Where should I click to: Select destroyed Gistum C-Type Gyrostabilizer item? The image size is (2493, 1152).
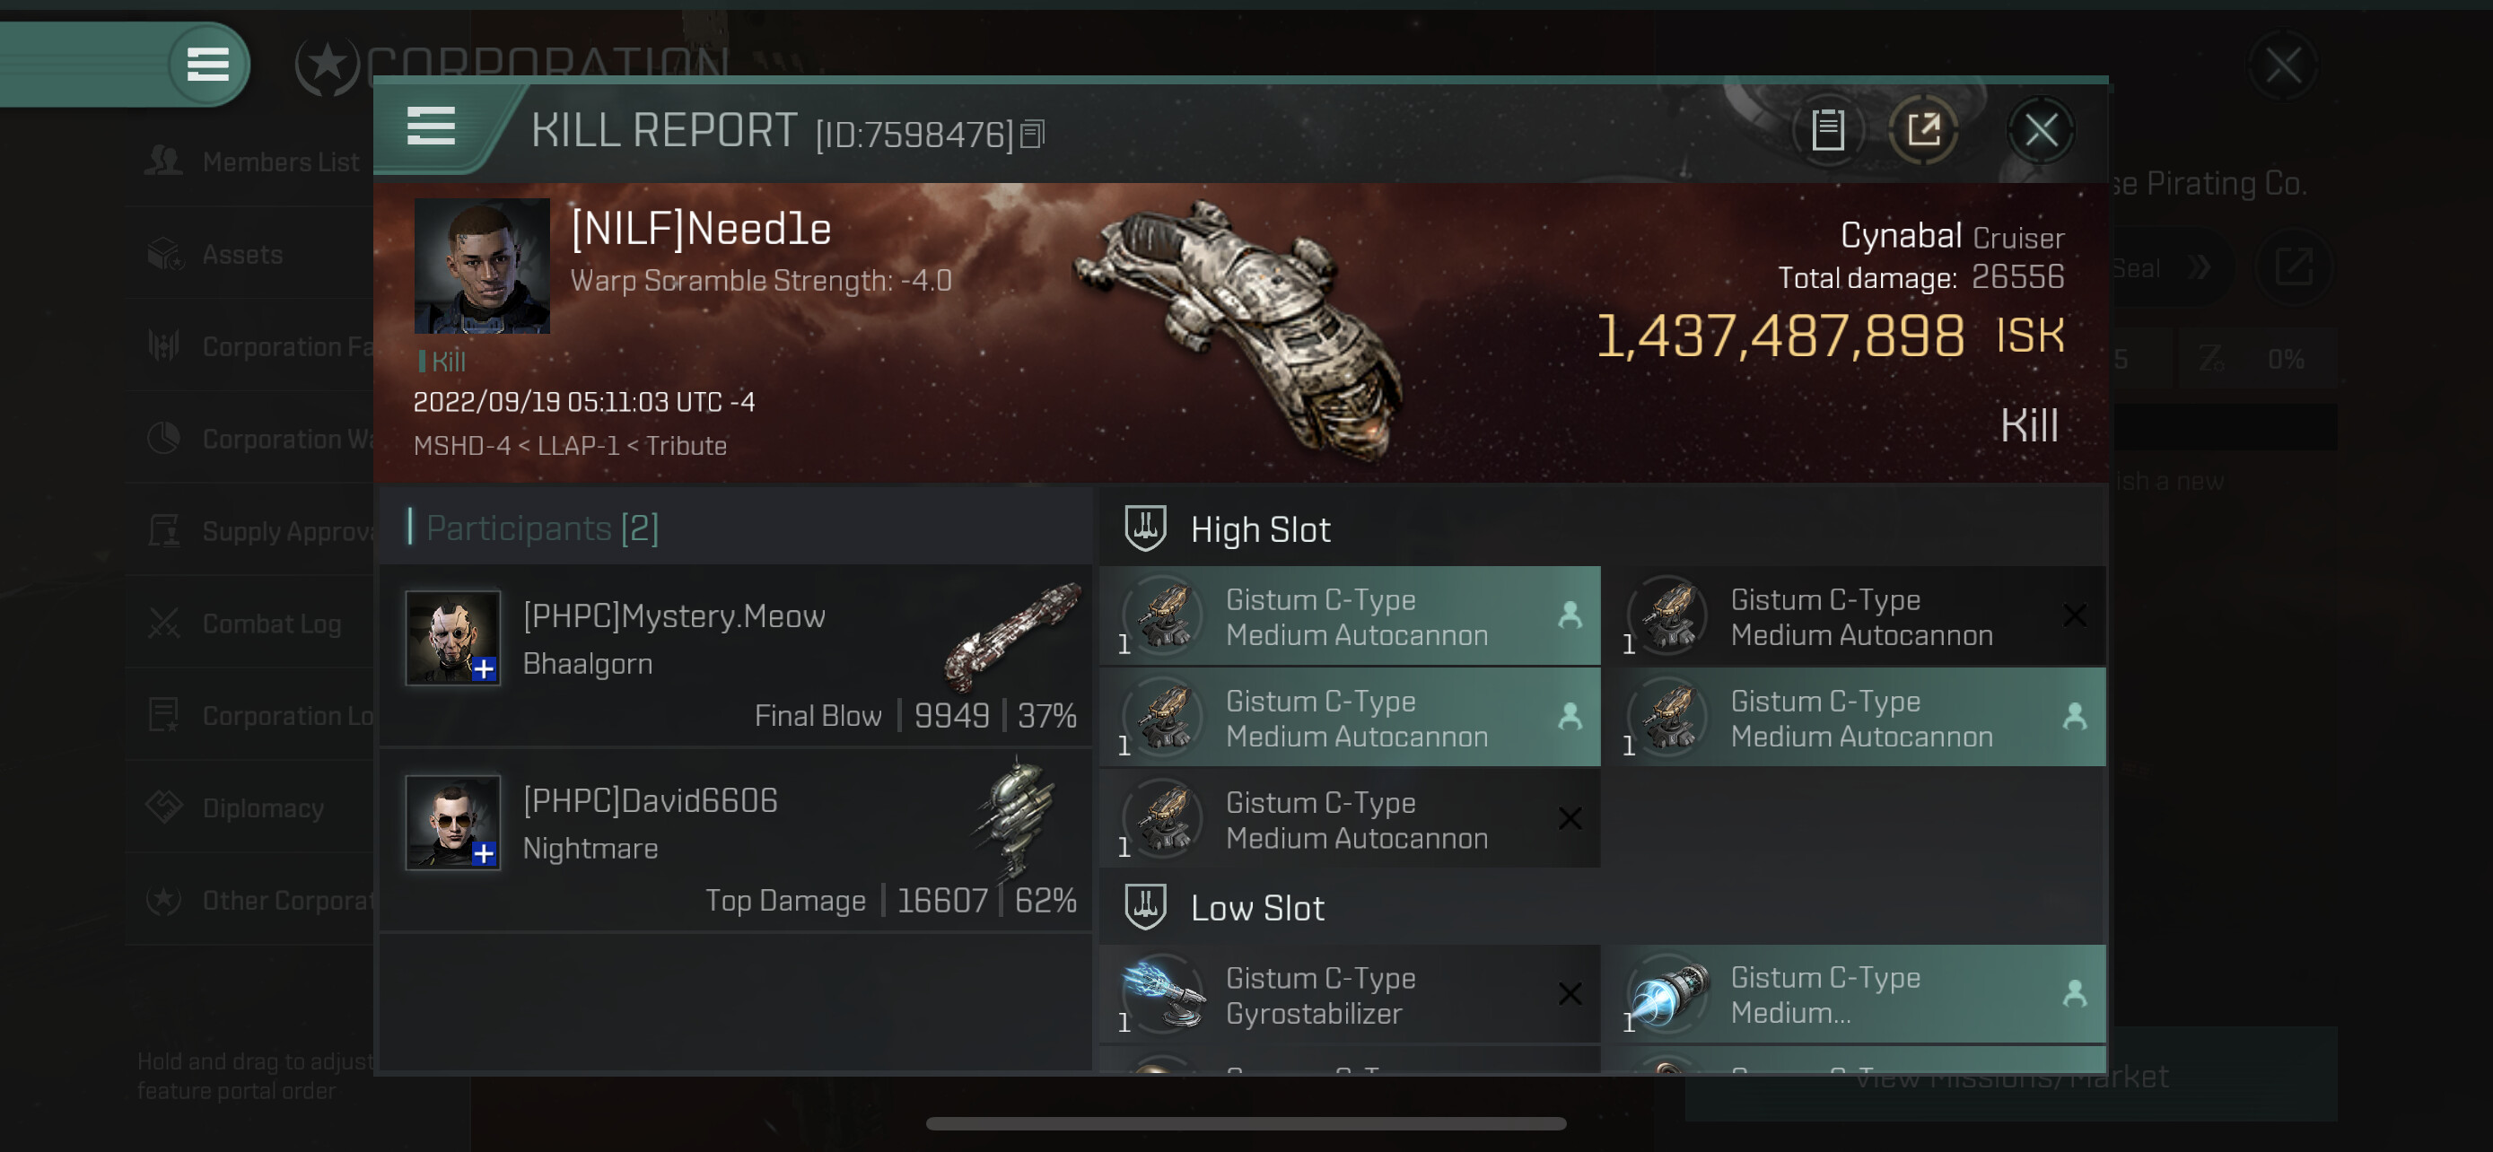pos(1349,994)
